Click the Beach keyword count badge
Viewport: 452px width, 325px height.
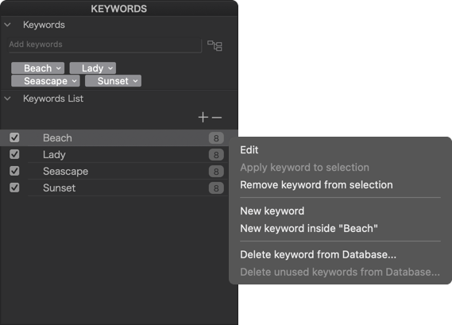[x=216, y=138]
